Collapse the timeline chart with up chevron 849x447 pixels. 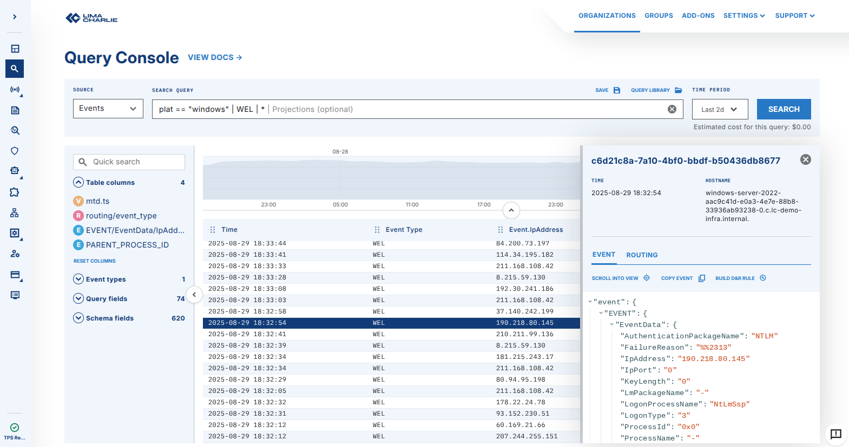click(511, 210)
